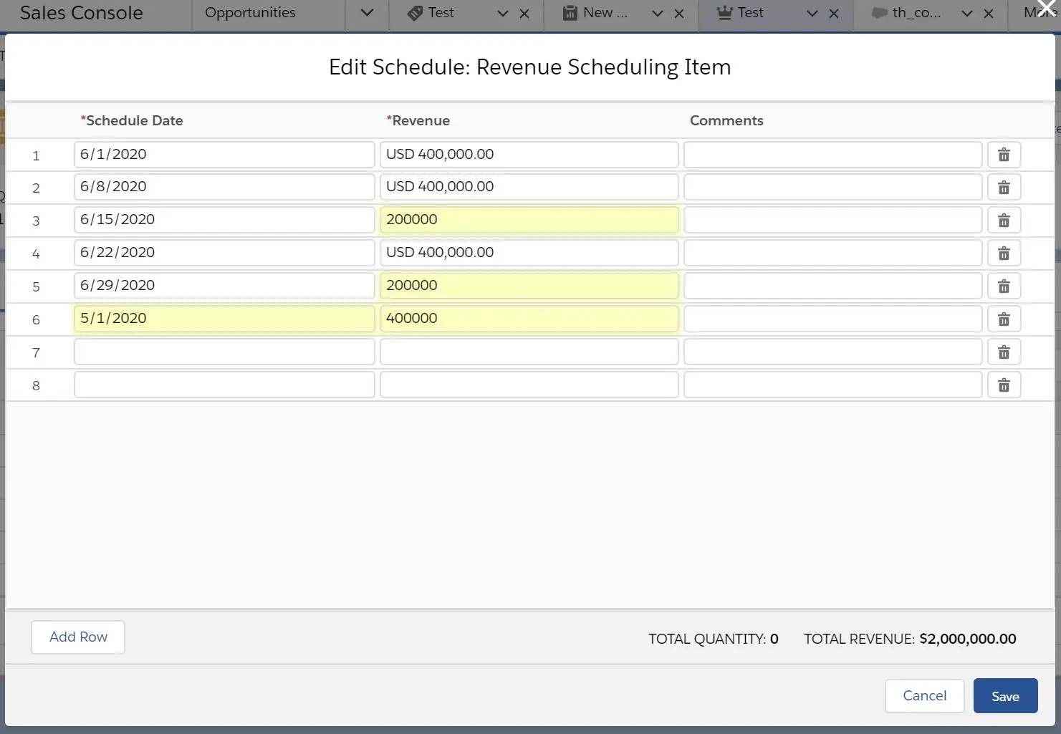Image resolution: width=1061 pixels, height=734 pixels.
Task: Expand the crown Test tab dropdown chevron
Action: coord(812,14)
